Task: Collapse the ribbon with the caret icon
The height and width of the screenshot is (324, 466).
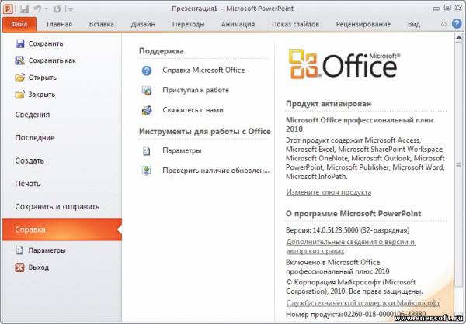Action: pos(443,24)
